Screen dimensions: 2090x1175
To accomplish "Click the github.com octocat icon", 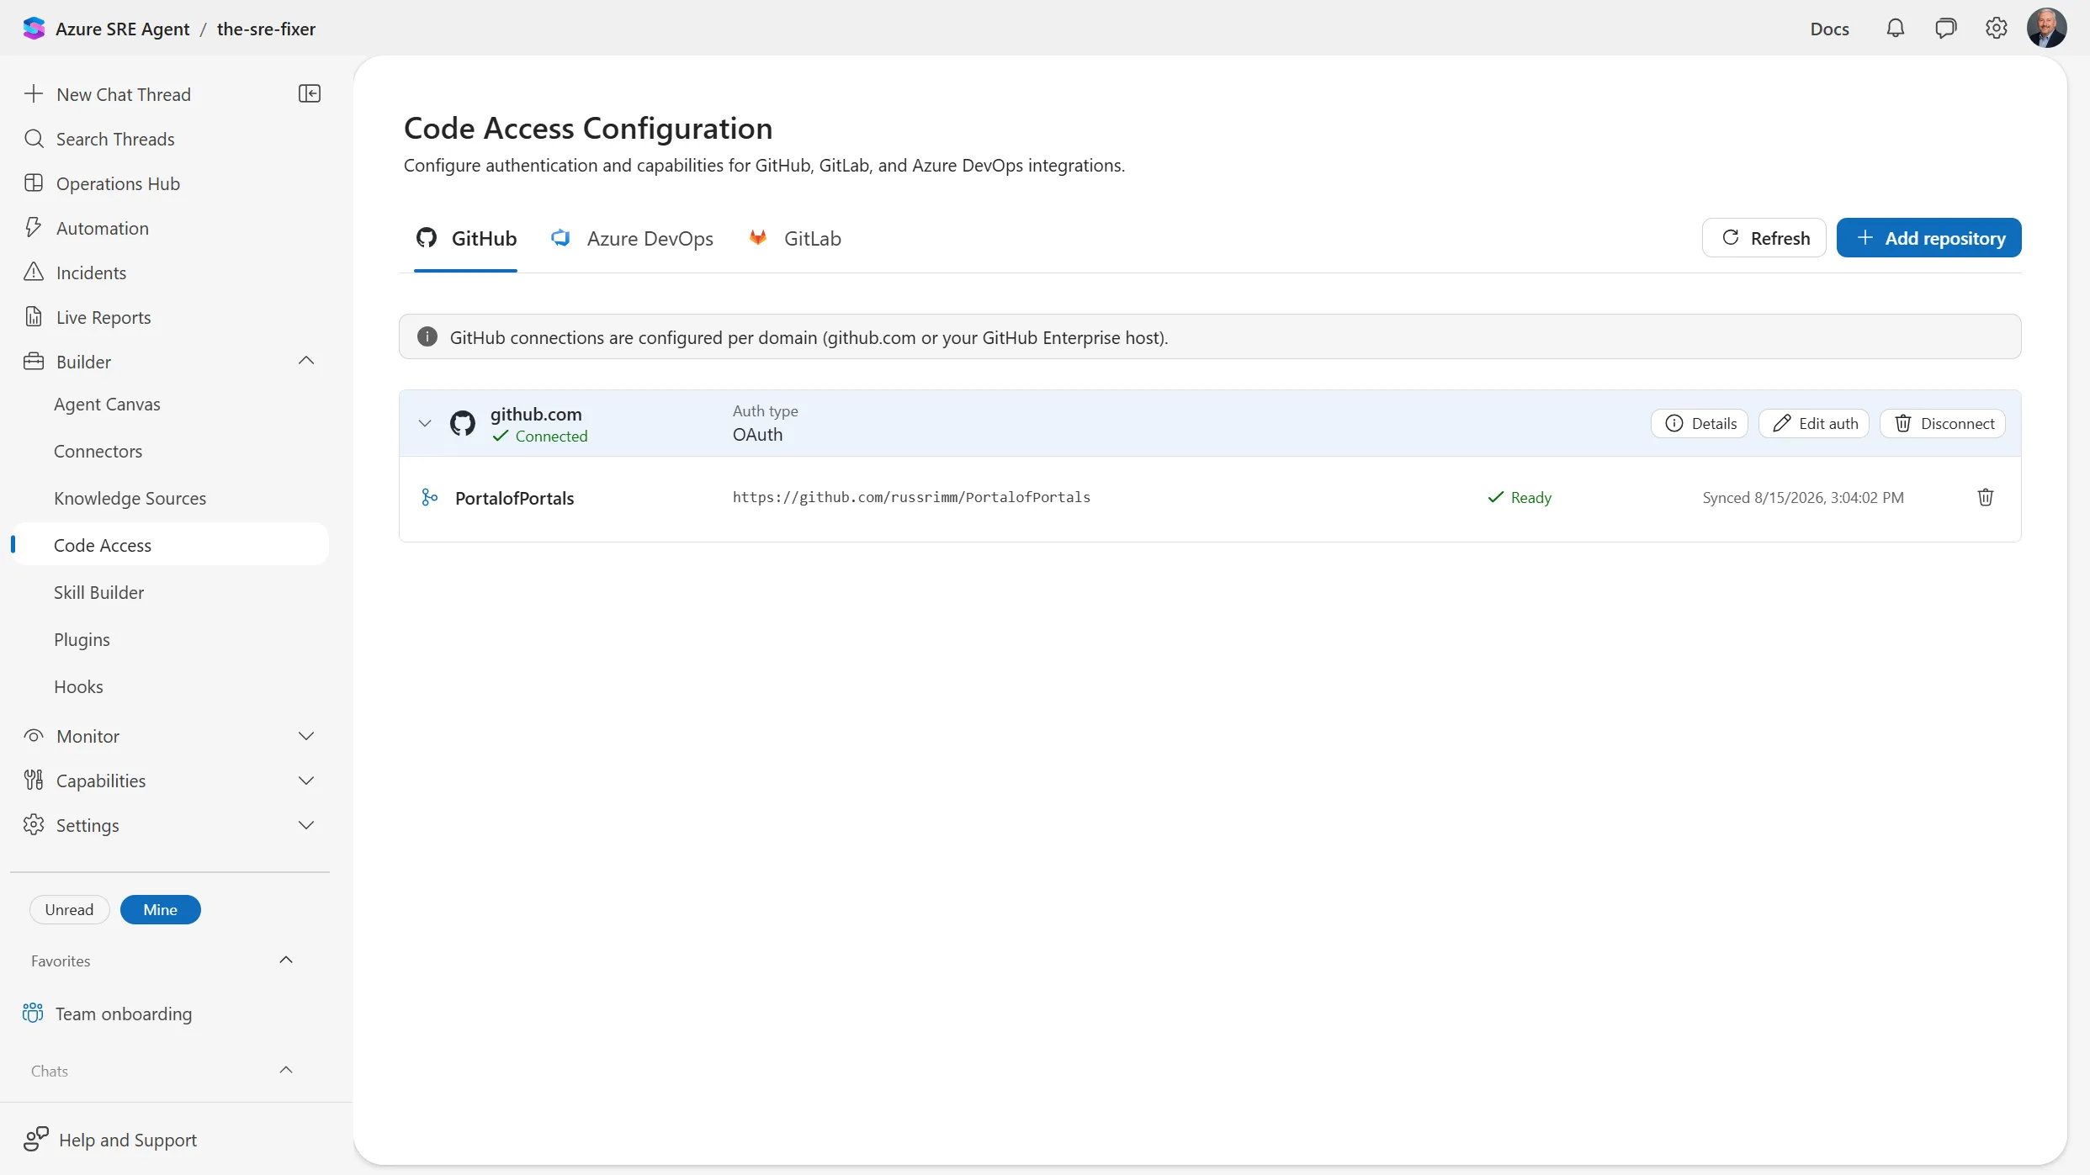I will [x=463, y=423].
